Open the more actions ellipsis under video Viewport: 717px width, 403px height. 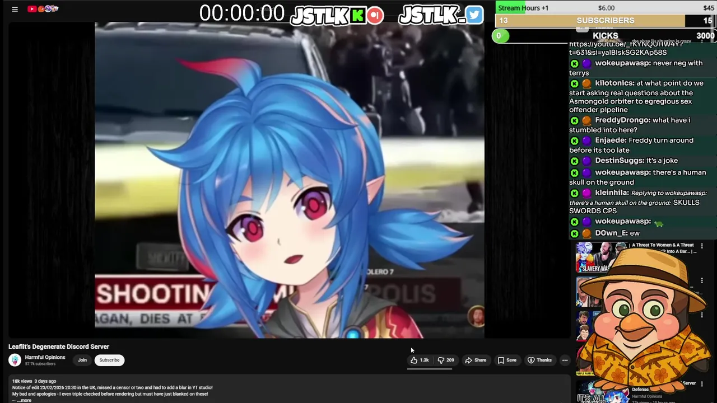pos(565,360)
